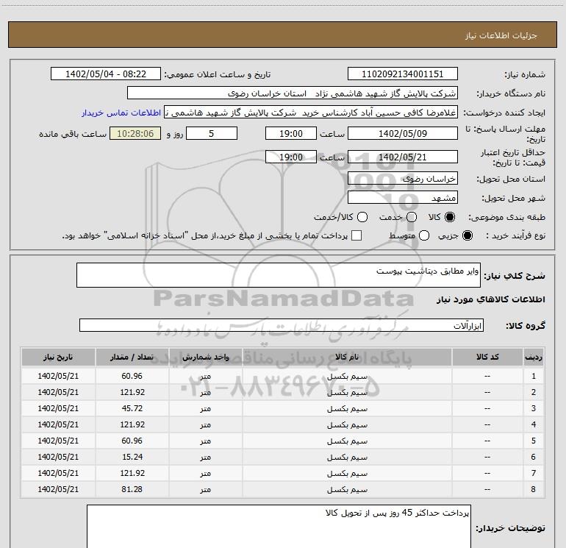Viewport: 566px width, 548px height.
Task: Click the delivery city مشهد field
Action: (x=403, y=198)
